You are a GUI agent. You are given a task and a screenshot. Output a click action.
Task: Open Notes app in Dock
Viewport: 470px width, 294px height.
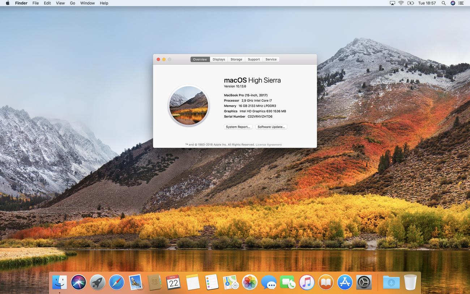(193, 282)
